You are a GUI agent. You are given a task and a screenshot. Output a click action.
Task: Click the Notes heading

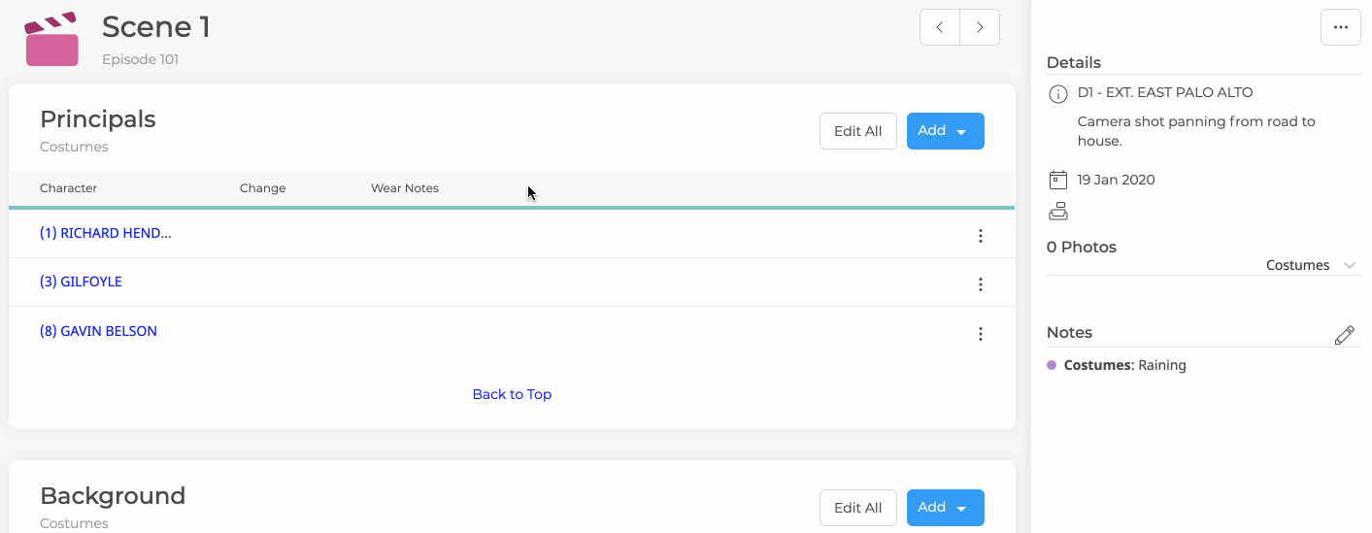(x=1070, y=332)
